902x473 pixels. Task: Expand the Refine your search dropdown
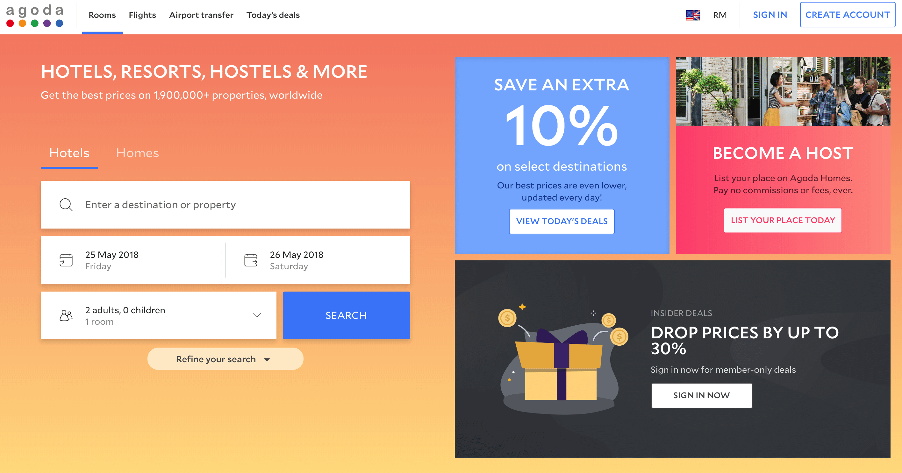point(225,359)
